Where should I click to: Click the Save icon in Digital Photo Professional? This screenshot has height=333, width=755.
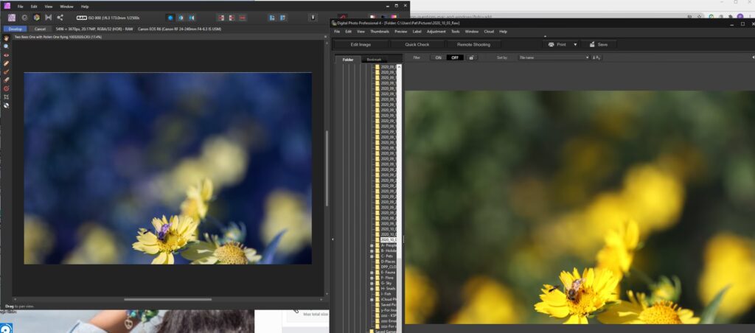coord(599,44)
